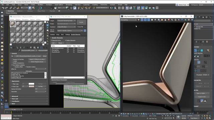The height and width of the screenshot is (120, 214).
Task: Click the Render button in Render Setup
Action: [x=81, y=22]
